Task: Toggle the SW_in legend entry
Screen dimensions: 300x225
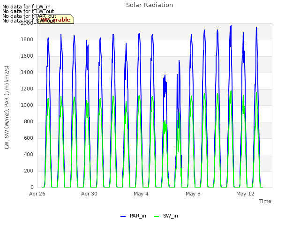Action: pyautogui.click(x=166, y=216)
